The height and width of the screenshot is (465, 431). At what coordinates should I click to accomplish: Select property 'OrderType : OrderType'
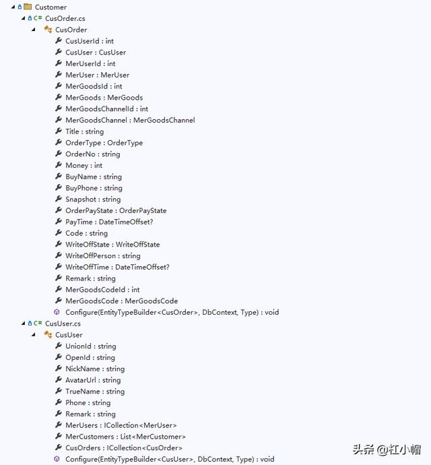click(104, 143)
